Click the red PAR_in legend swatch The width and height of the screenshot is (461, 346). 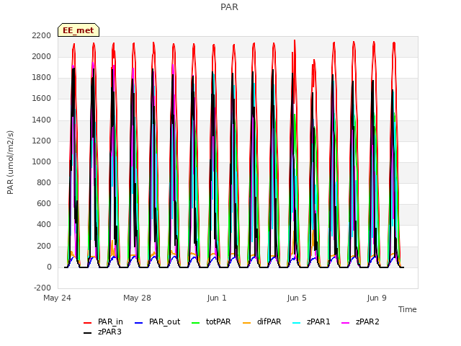pos(88,323)
